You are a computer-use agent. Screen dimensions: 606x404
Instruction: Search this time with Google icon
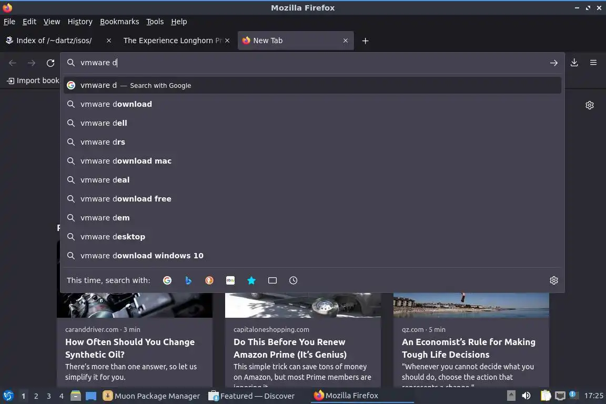tap(167, 280)
